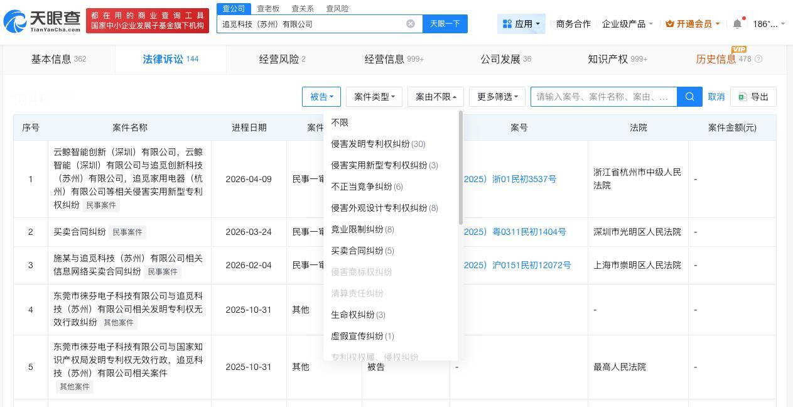Clear the search box with X icon
Screen dimensions: 793x407
point(411,24)
